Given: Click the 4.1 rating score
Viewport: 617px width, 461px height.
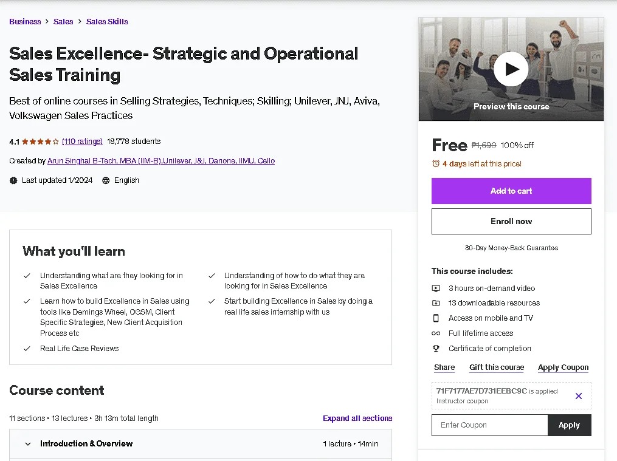Looking at the screenshot, I should click(x=14, y=142).
